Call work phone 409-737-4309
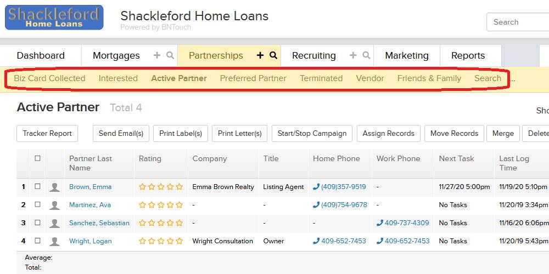549x274 pixels. (x=403, y=224)
